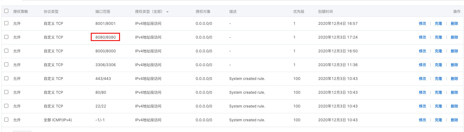This screenshot has width=464, height=132.
Task: Click 修改 for the 8080/8080 rule
Action: [422, 37]
